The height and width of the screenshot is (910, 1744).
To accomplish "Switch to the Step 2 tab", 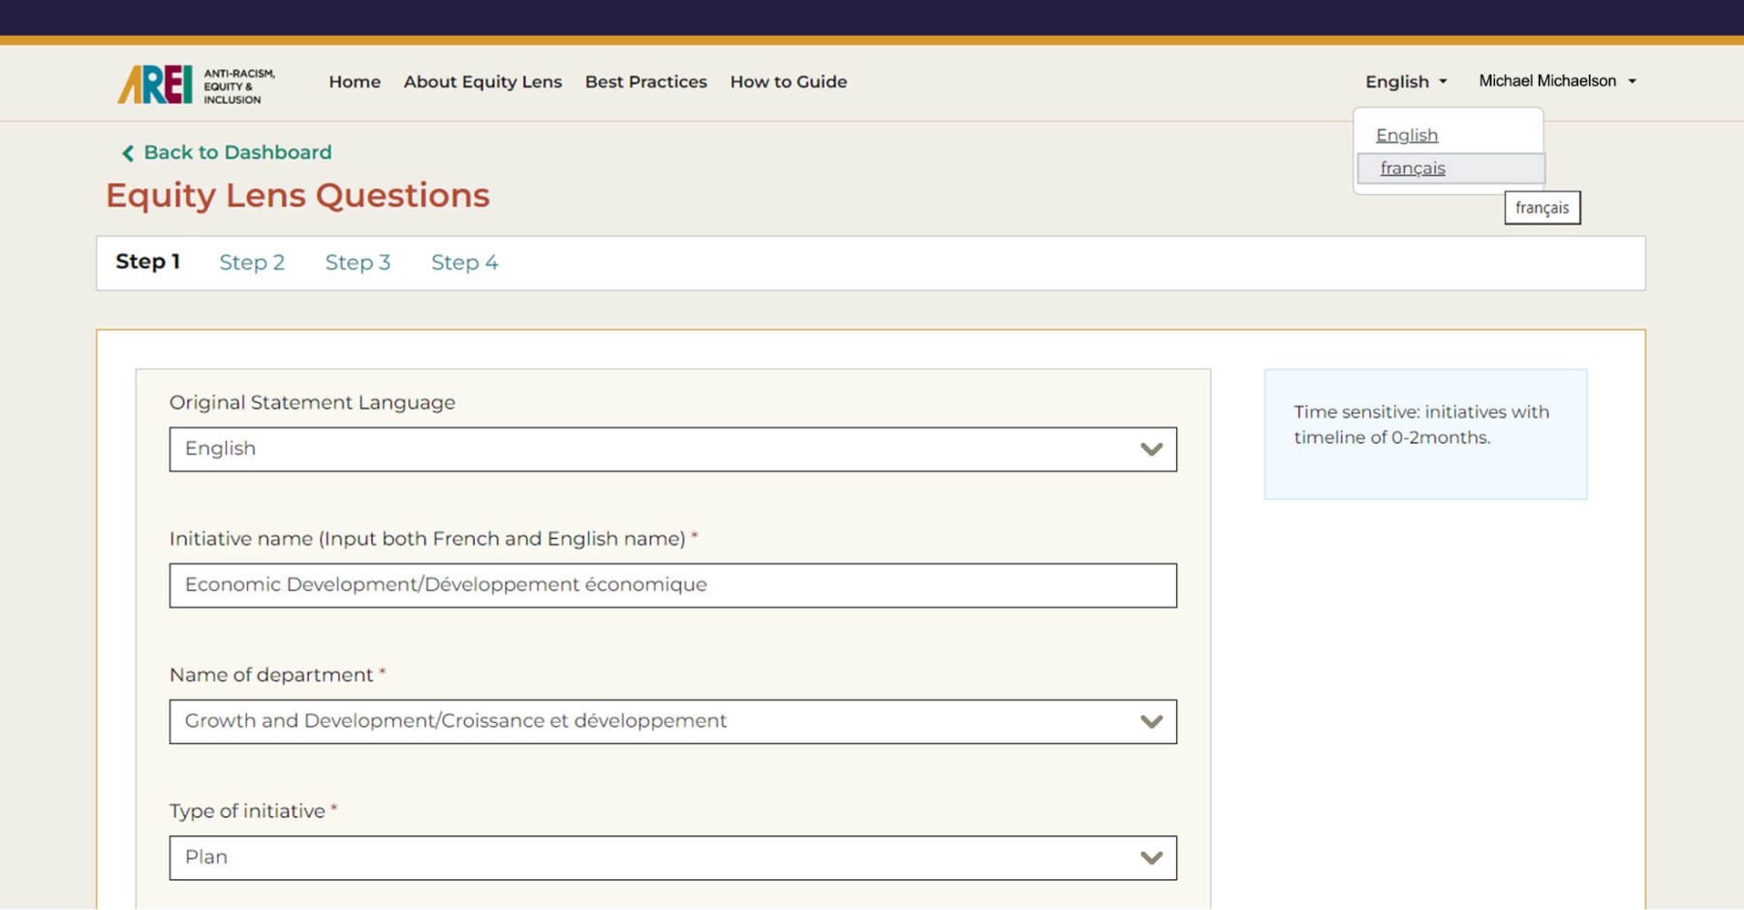I will coord(252,263).
